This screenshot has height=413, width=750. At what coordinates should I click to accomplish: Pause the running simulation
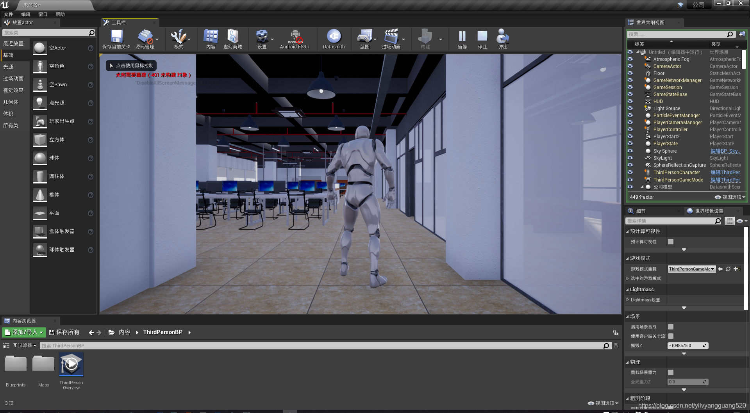(x=462, y=36)
